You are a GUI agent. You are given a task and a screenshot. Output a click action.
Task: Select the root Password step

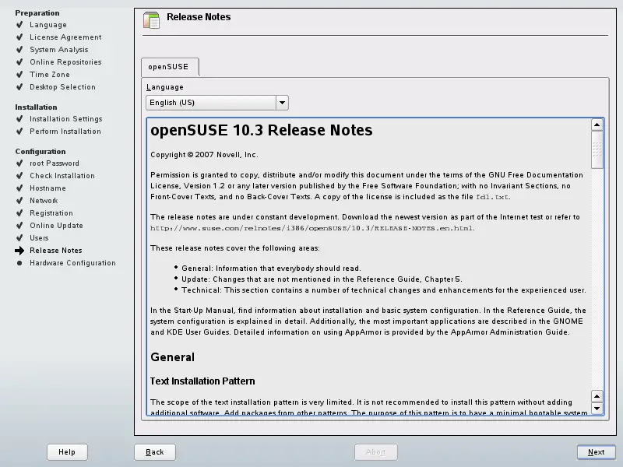click(55, 163)
